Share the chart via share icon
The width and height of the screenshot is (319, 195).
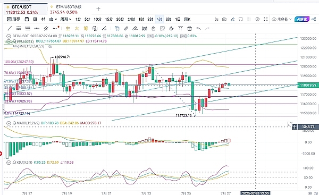(x=314, y=19)
